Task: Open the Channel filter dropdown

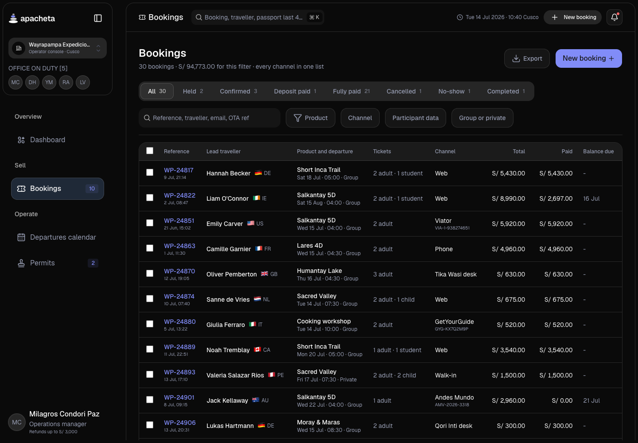Action: [x=360, y=118]
